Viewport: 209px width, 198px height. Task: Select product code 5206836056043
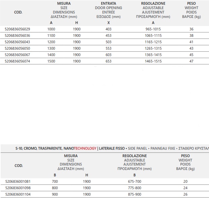[x=17, y=42]
